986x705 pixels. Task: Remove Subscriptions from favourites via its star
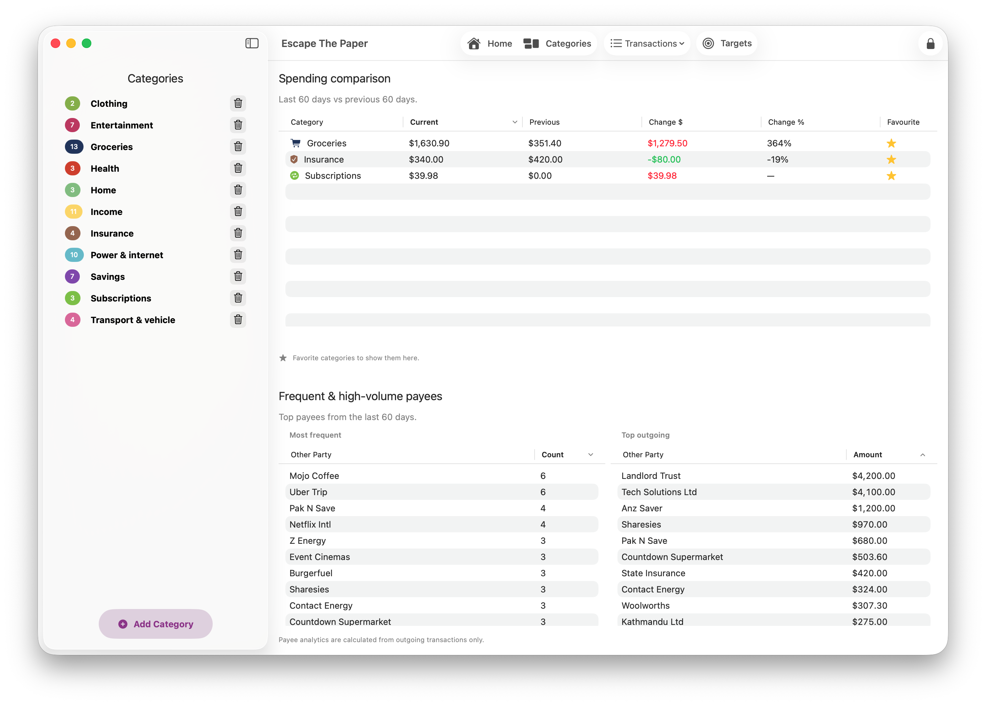(892, 175)
